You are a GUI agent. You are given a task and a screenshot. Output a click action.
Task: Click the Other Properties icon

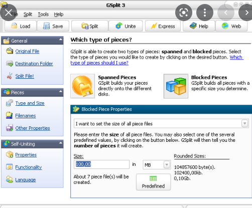pos(10,128)
